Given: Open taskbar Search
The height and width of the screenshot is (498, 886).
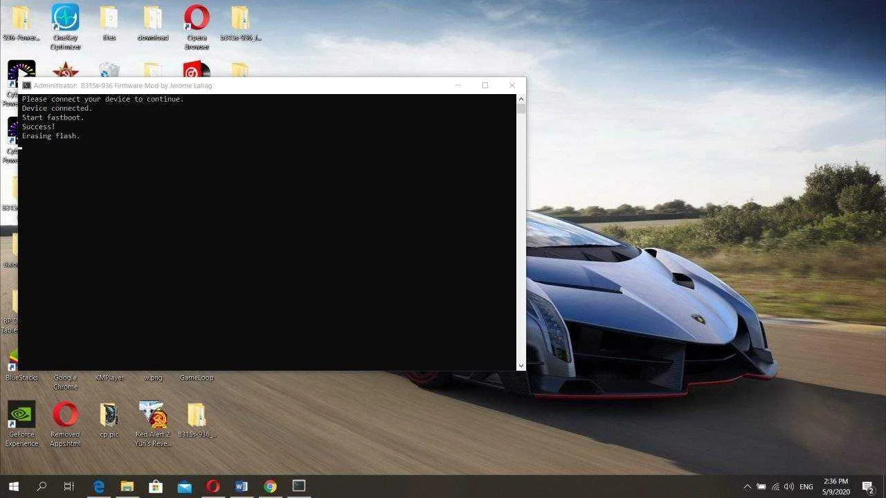Looking at the screenshot, I should (x=41, y=486).
